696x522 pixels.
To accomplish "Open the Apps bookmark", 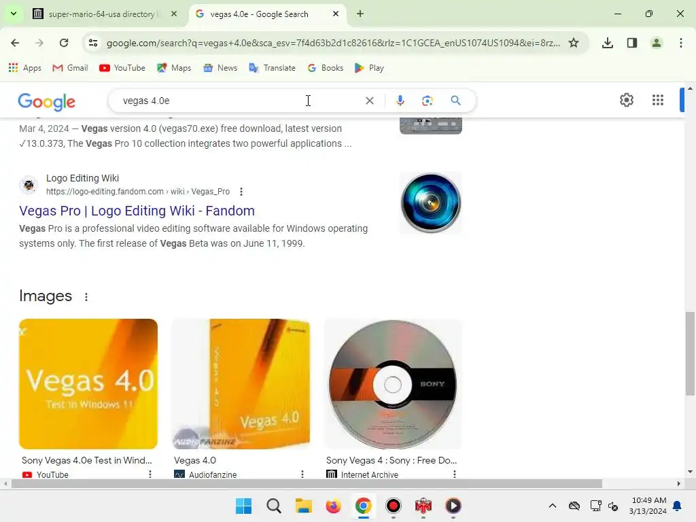I will click(x=25, y=68).
